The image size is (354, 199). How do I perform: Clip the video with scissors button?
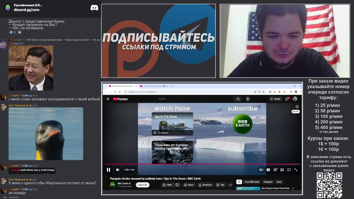tap(220, 185)
